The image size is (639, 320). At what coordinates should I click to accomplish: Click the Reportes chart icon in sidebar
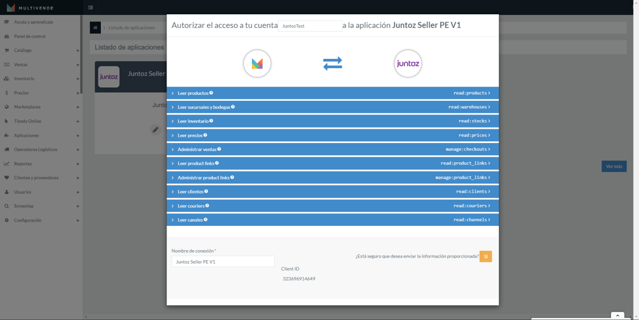coord(7,163)
